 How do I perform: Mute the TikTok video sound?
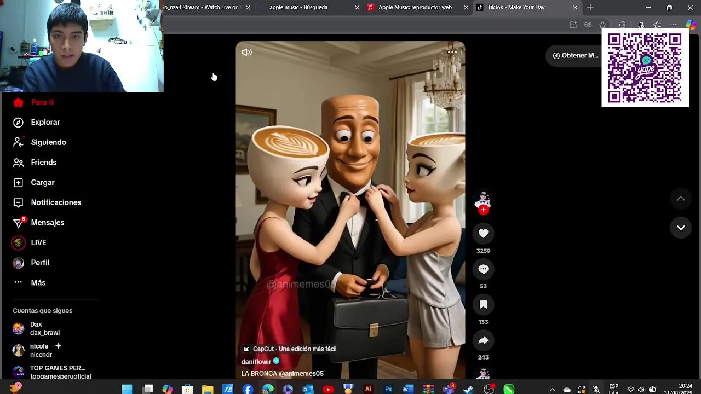247,53
